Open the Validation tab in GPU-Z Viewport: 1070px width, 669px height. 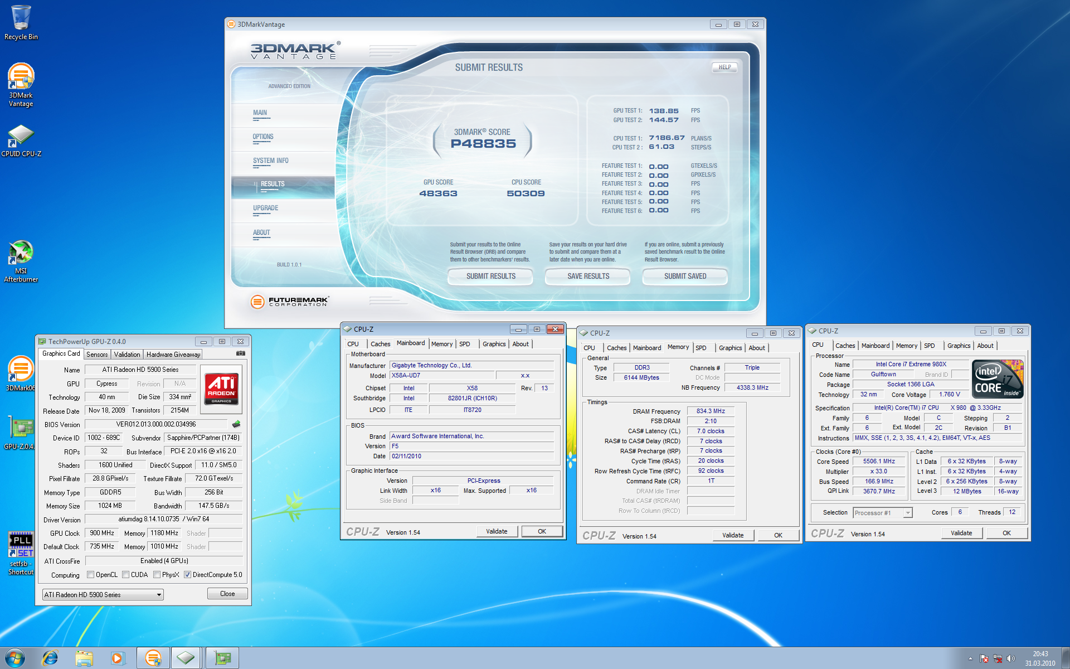tap(127, 354)
